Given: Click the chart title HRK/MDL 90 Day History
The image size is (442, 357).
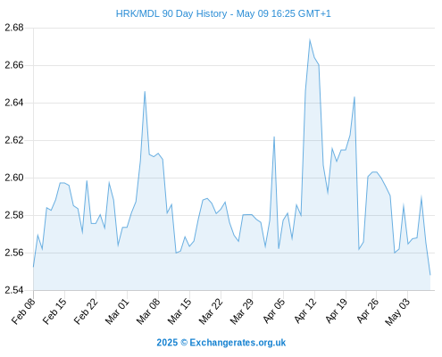Looking at the screenshot, I should [171, 13].
